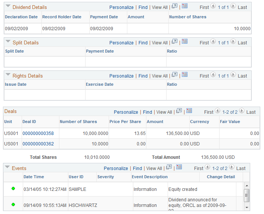
Task: View All rows in Deals grid
Action: tap(164, 112)
